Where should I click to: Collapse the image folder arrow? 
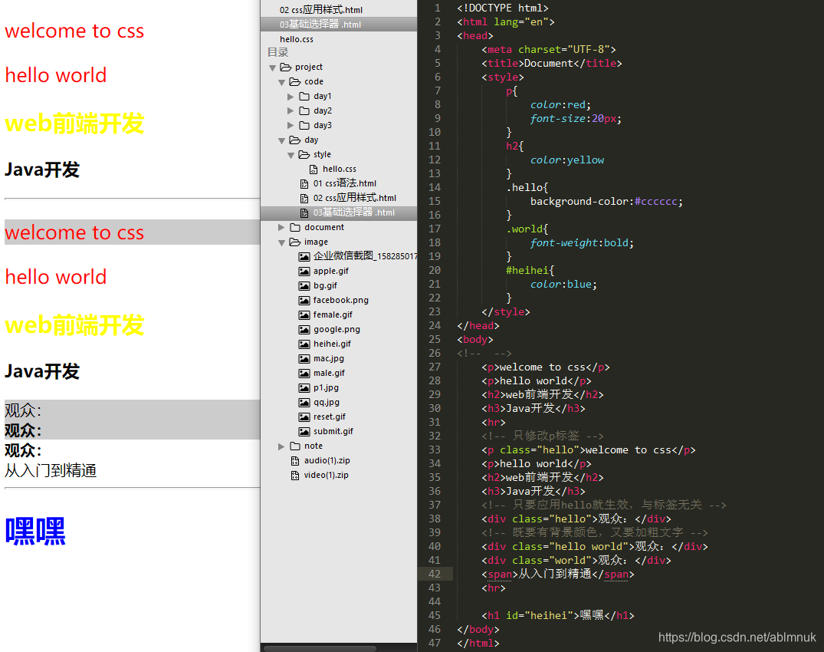point(281,243)
